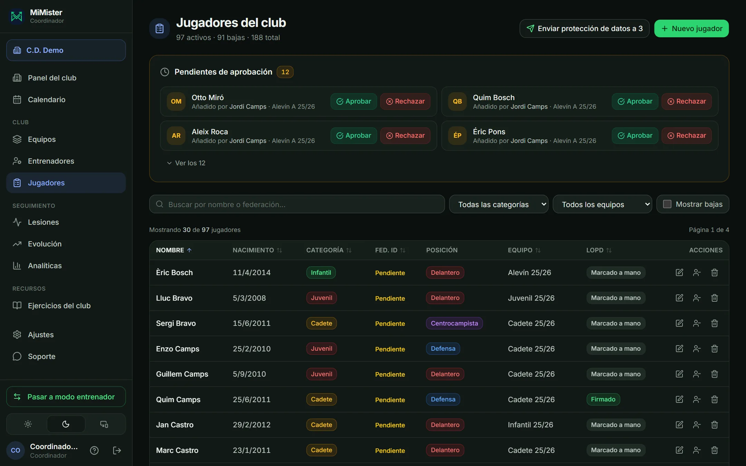746x466 pixels.
Task: Click trash icon in Enzo Camps row
Action: (715, 349)
